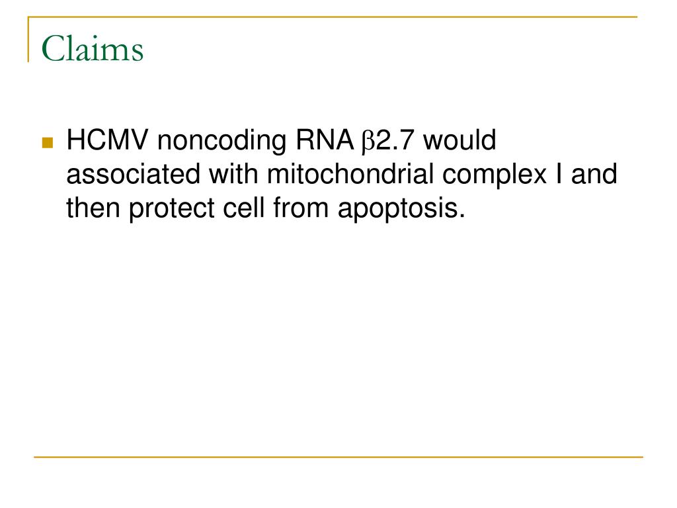Click the word cell

243,208
